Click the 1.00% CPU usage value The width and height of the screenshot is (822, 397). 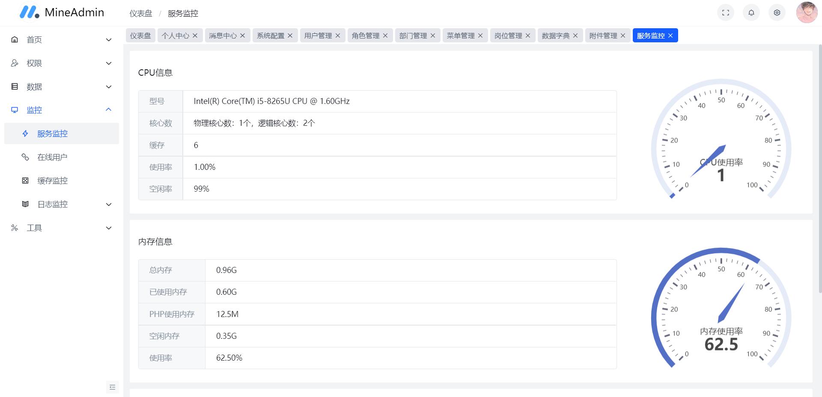pyautogui.click(x=205, y=167)
